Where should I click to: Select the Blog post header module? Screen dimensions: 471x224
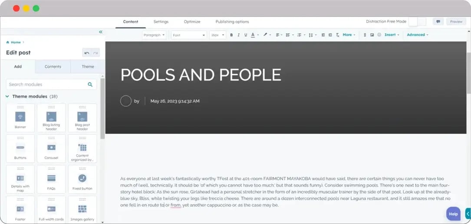click(x=82, y=118)
